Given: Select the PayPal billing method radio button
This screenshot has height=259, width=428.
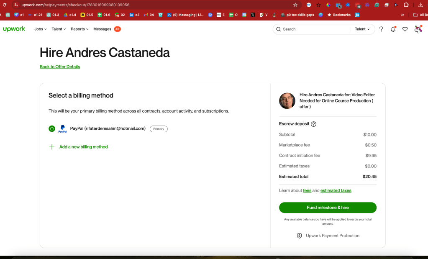Looking at the screenshot, I should [x=52, y=128].
